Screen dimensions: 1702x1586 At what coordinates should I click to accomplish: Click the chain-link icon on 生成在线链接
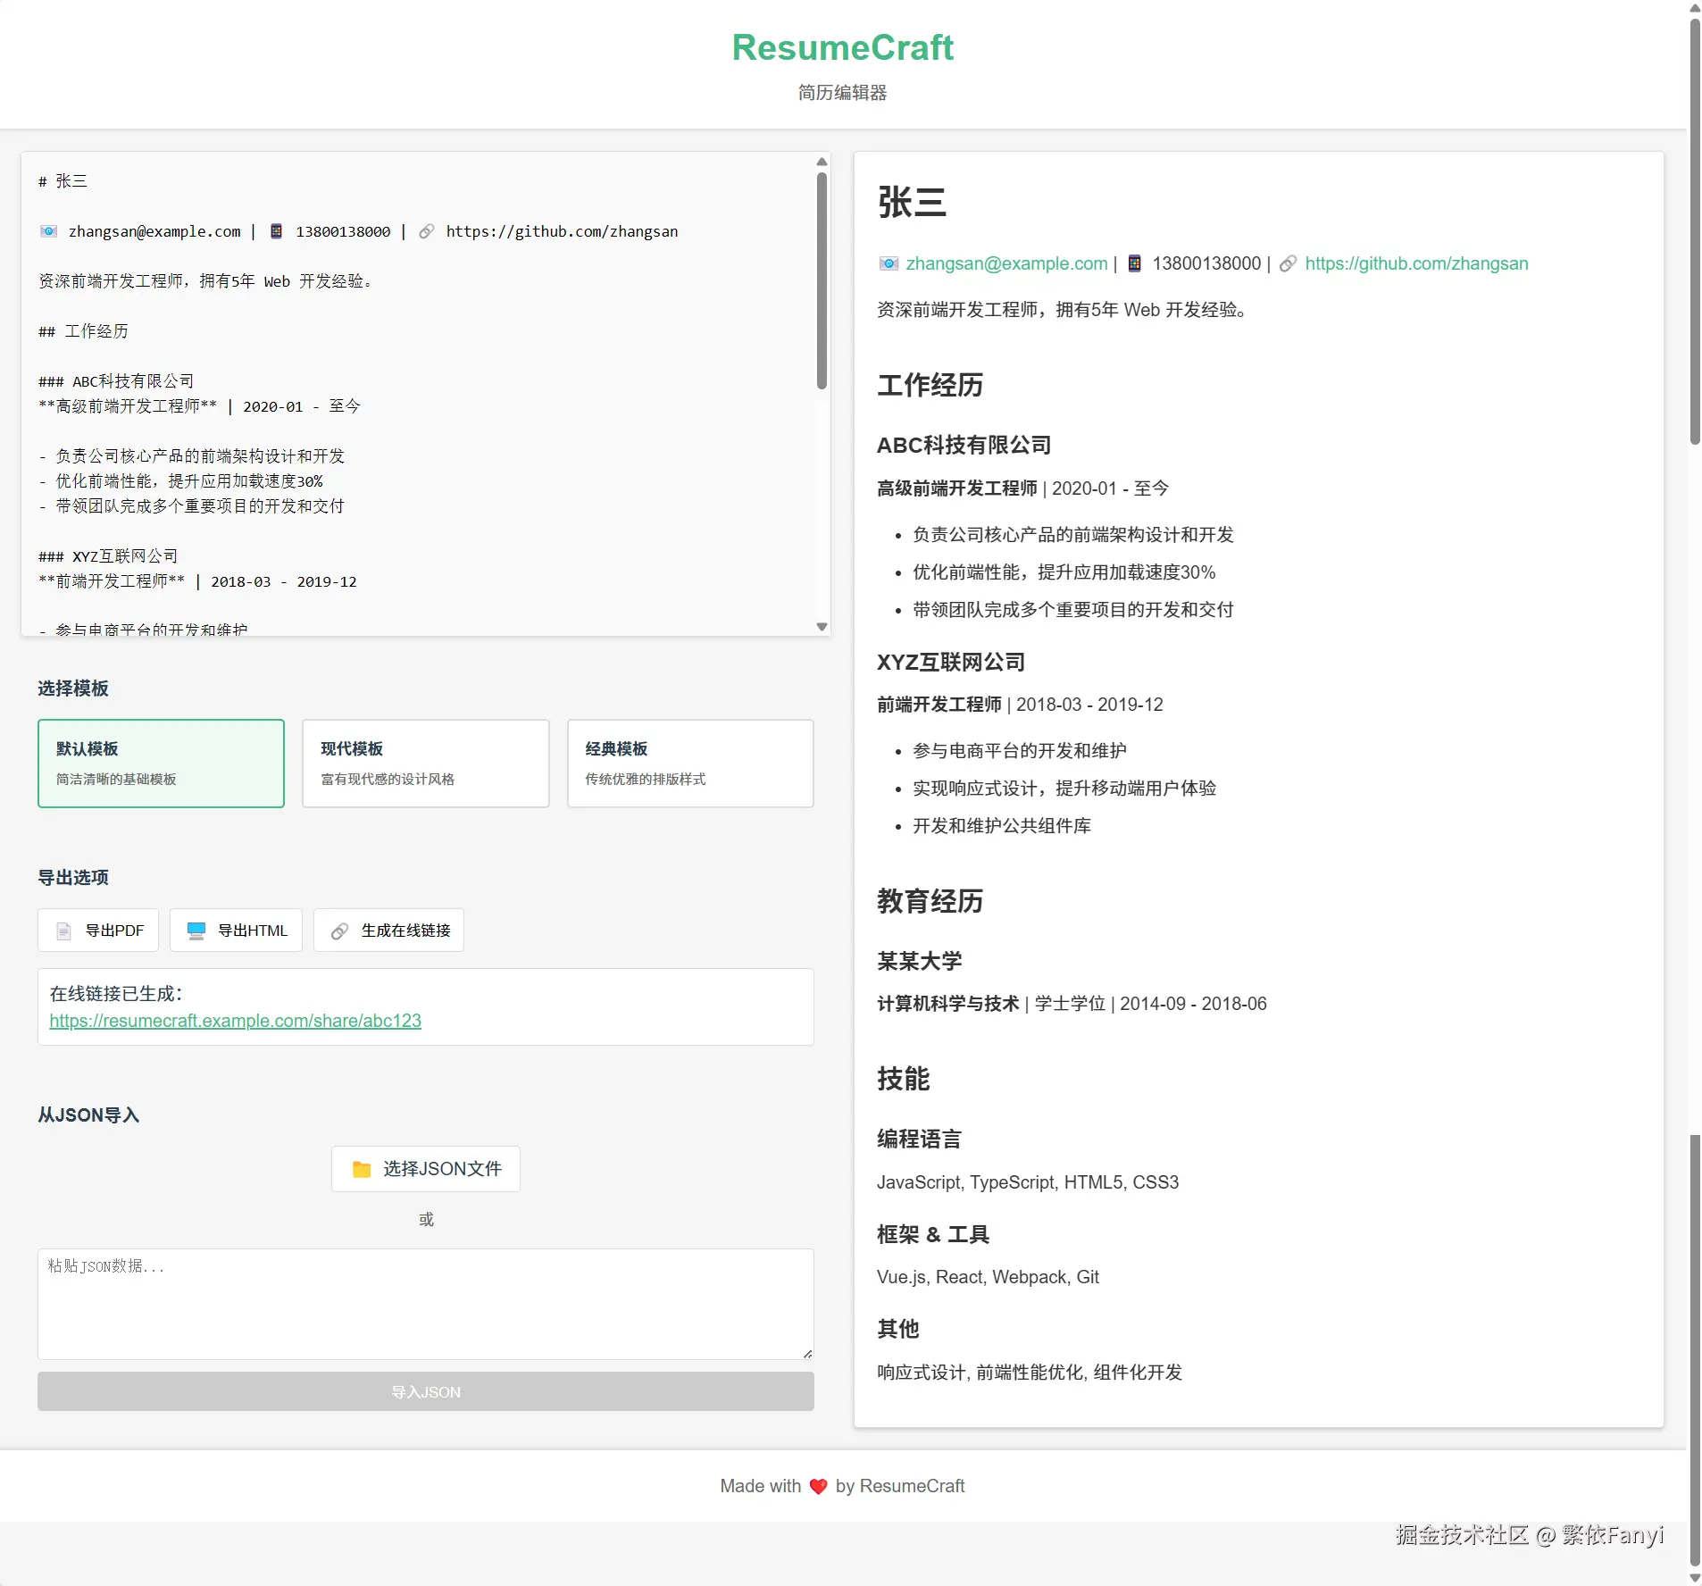tap(339, 931)
